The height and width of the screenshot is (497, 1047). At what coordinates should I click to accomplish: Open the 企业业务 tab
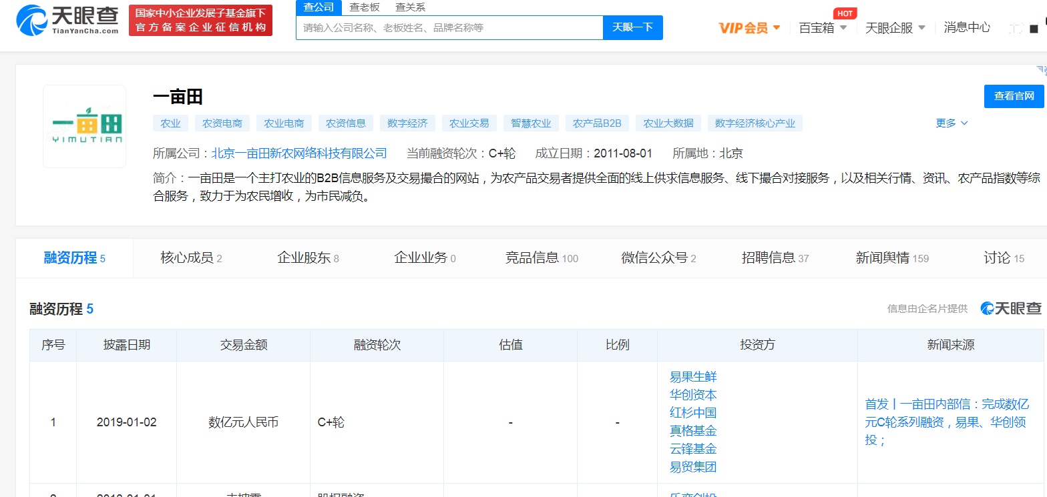[x=425, y=258]
